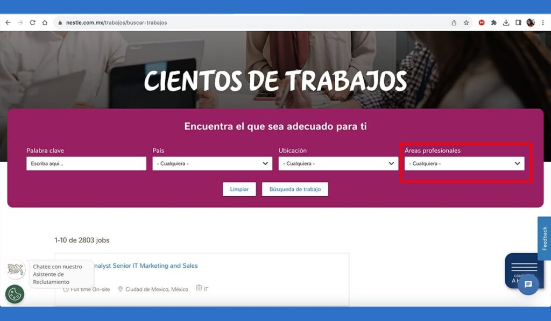Open the Ubicación dropdown
Viewport: 551px width, 321px height.
click(338, 163)
